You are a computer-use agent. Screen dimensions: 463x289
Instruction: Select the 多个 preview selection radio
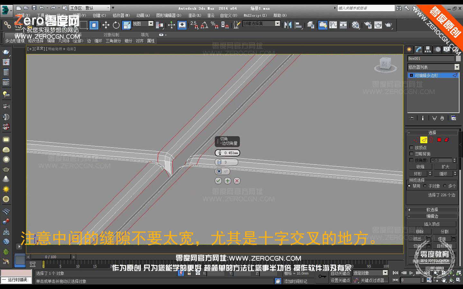tap(445, 186)
